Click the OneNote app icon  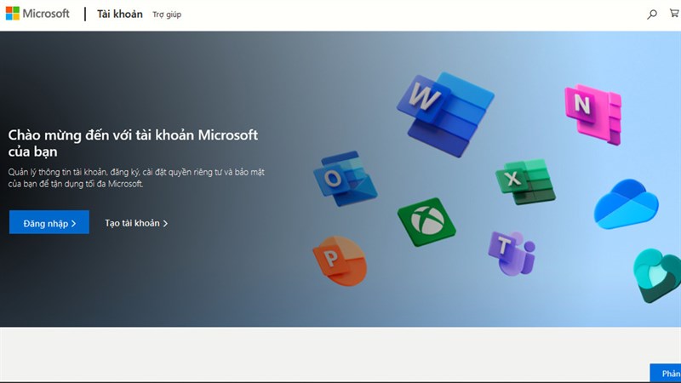593,115
